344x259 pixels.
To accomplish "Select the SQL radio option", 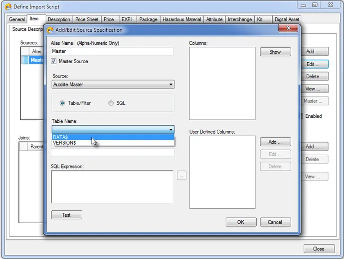I will pyautogui.click(x=111, y=103).
